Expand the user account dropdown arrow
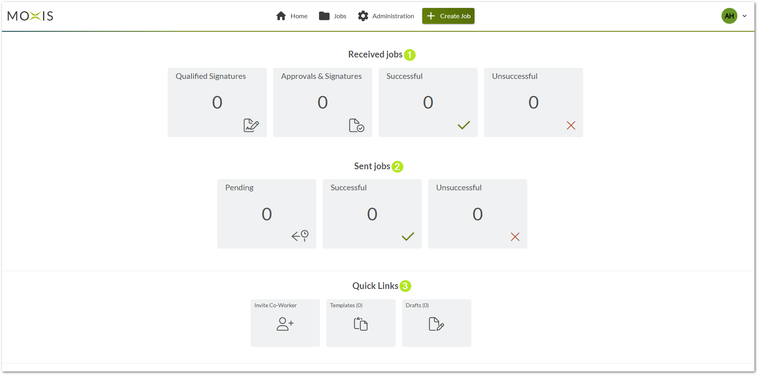Screen dimensions: 758x375 [x=745, y=16]
